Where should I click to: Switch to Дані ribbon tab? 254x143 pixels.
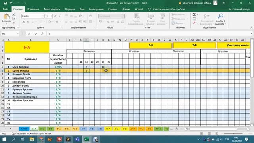coord(82,9)
